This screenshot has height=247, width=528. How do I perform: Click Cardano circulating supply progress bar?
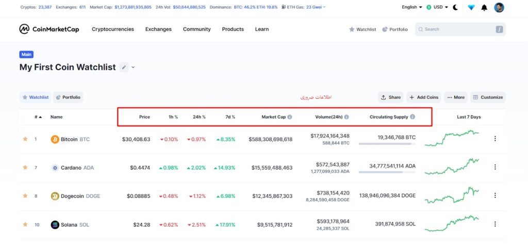tap(387, 172)
